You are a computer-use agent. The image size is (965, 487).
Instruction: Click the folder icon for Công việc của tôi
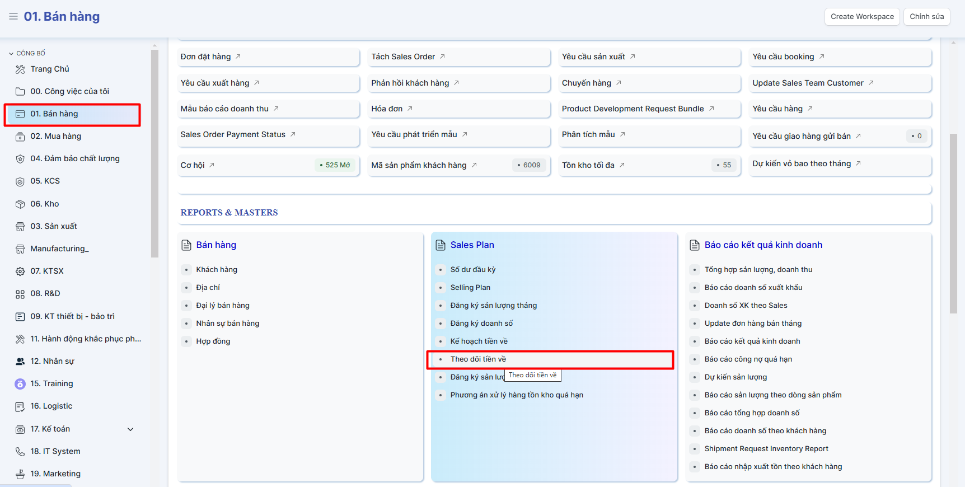[x=20, y=92]
